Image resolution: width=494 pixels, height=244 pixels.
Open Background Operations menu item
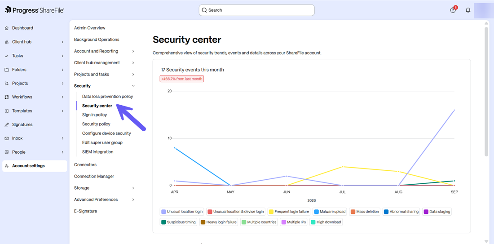pyautogui.click(x=97, y=40)
